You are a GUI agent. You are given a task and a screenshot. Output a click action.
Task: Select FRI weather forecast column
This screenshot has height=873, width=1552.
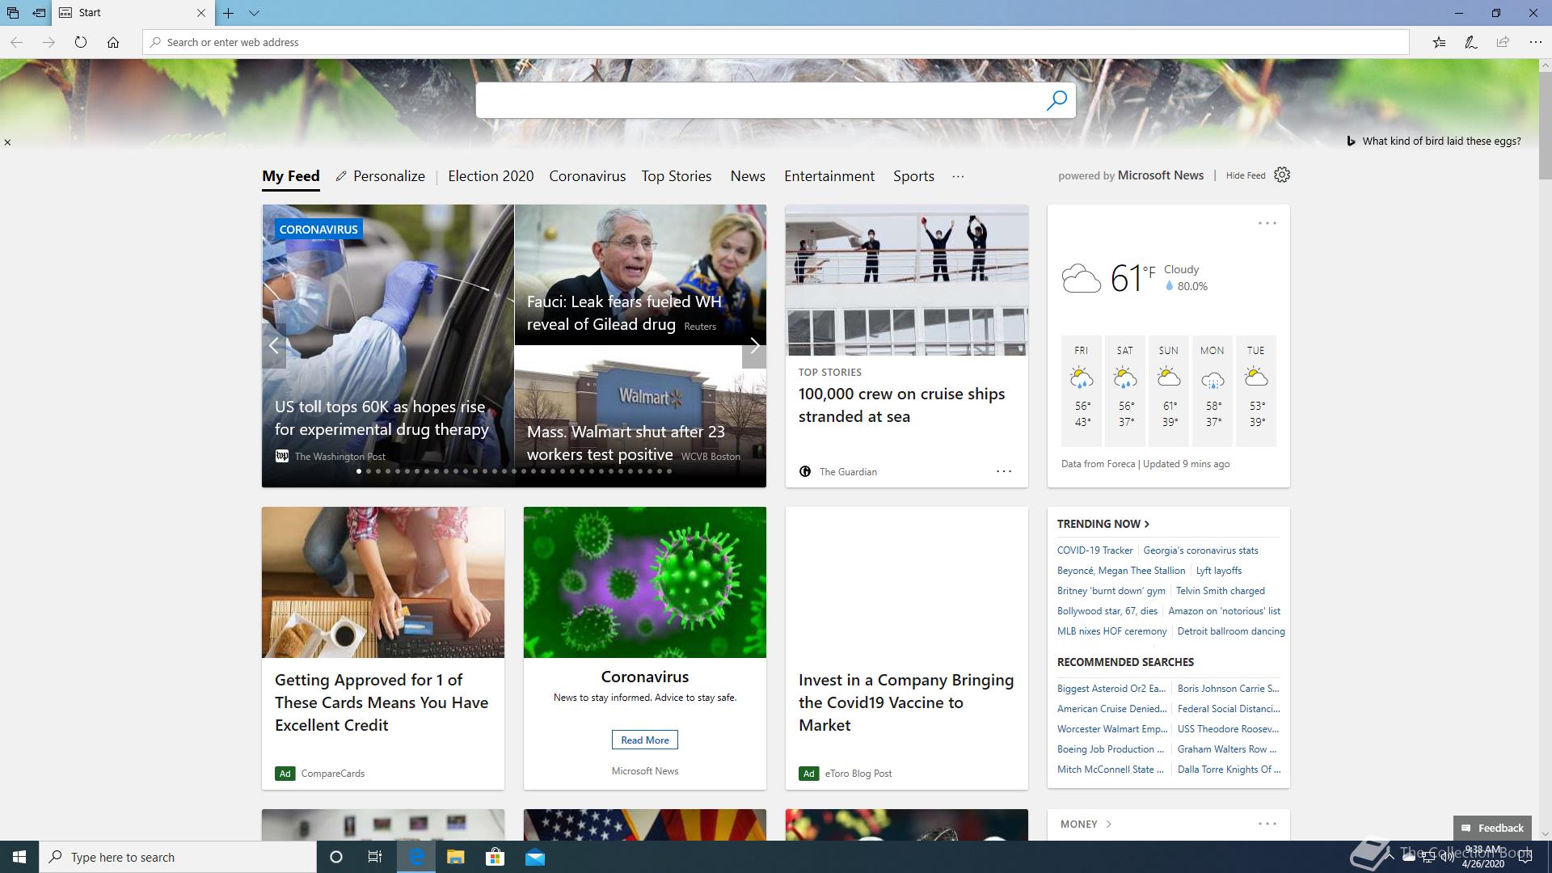[1082, 391]
